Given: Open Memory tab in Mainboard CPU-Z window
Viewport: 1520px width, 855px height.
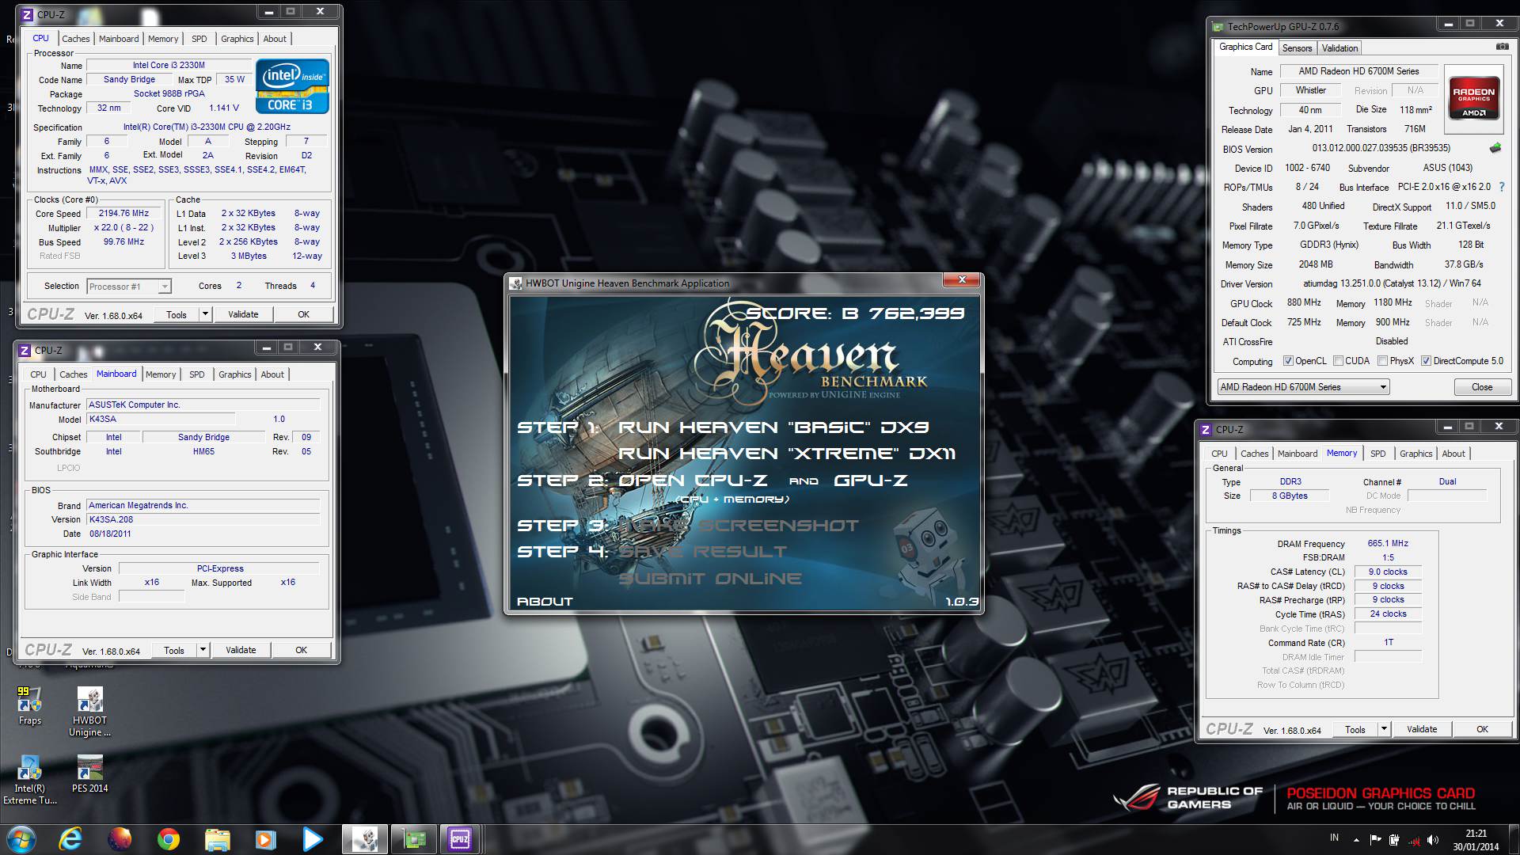Looking at the screenshot, I should point(161,374).
